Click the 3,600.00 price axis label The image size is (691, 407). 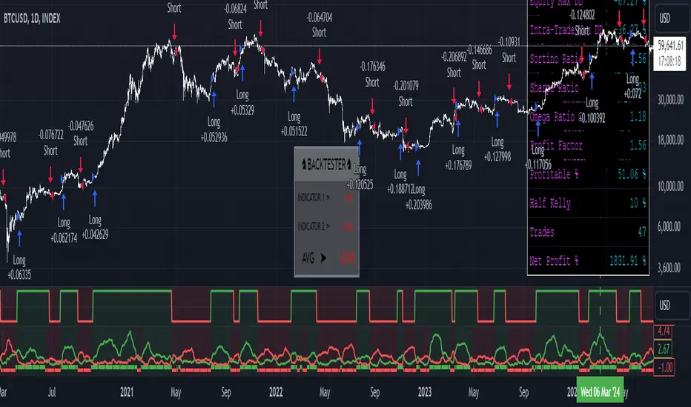[x=670, y=268]
